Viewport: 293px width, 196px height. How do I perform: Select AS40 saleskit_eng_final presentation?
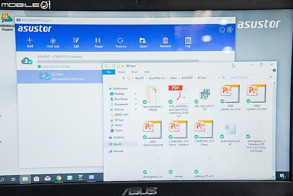[x=153, y=134]
